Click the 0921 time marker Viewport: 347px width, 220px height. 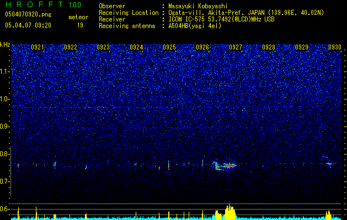tap(38, 47)
